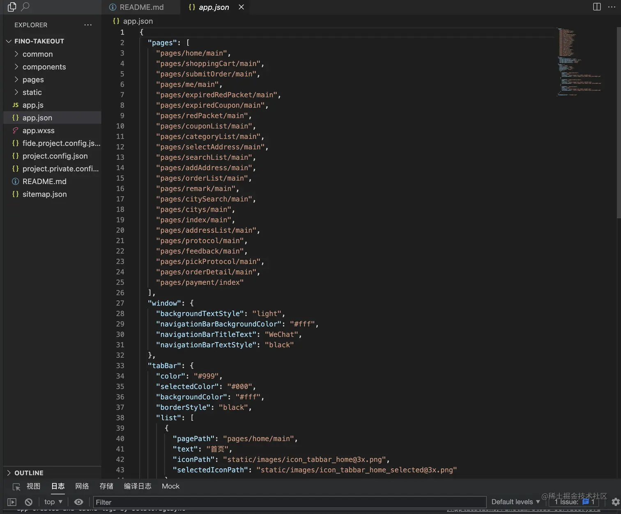Collapse the FINO-TAKEOUT project root

(52, 41)
